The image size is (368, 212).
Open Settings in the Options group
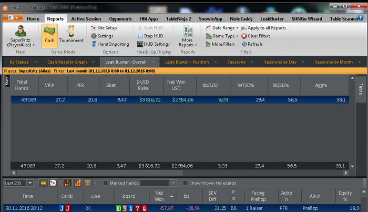click(x=102, y=36)
